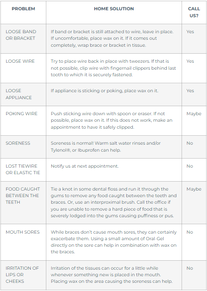Click the Maybe value for Poking Wire
Viewport: 207px width, 291px height.
click(x=194, y=114)
